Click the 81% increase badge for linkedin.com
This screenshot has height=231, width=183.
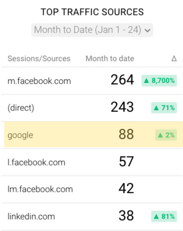point(164,216)
